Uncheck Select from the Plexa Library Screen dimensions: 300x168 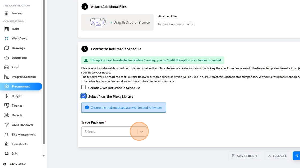[84, 96]
